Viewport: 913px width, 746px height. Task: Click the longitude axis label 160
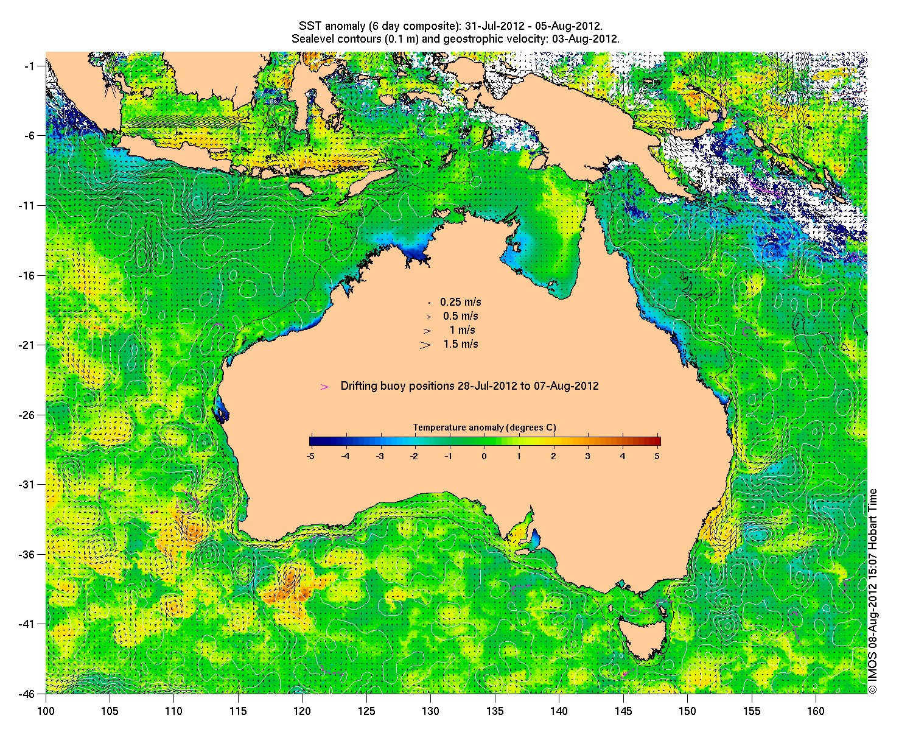(x=816, y=711)
